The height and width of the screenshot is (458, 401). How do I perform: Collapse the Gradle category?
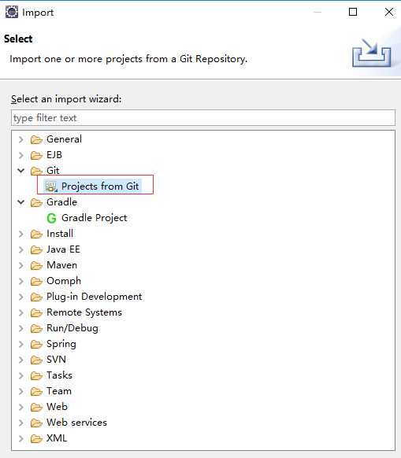(21, 201)
